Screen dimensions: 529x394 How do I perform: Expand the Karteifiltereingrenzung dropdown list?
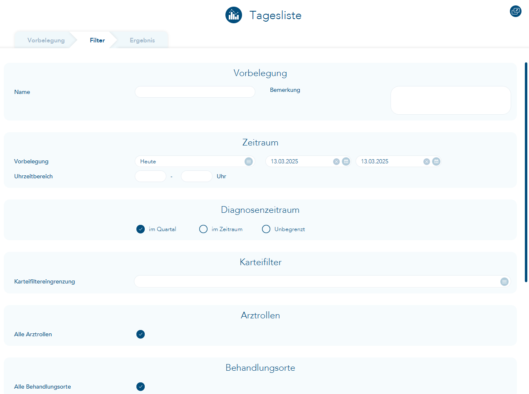click(504, 282)
